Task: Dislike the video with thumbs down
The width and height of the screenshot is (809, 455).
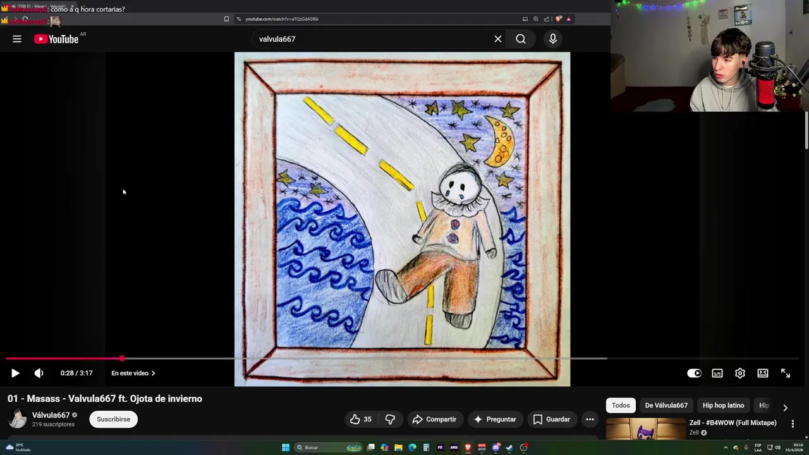Action: 390,420
